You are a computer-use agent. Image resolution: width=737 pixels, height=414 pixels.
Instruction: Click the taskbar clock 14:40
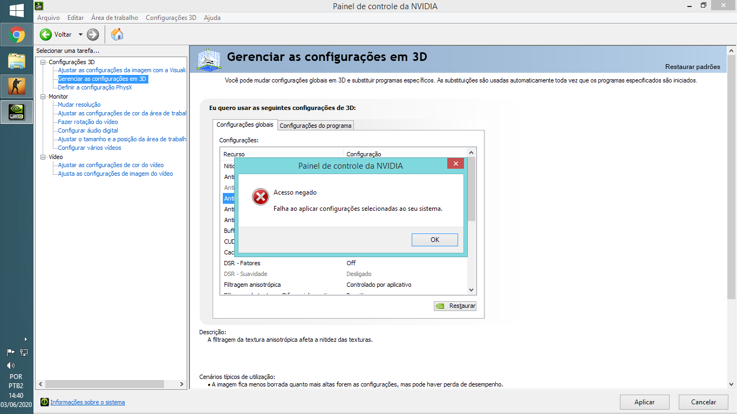(16, 395)
